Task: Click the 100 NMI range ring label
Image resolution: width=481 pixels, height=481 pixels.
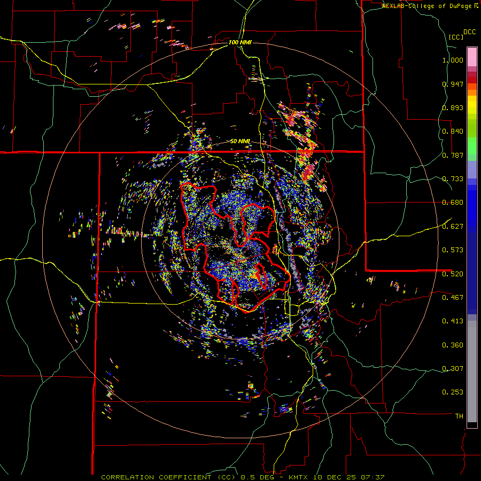Action: pyautogui.click(x=240, y=42)
